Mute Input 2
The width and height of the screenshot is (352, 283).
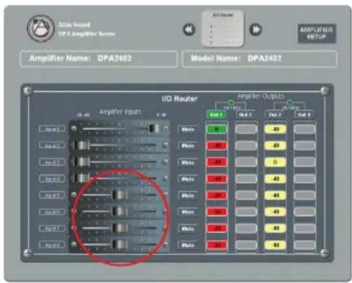188,146
